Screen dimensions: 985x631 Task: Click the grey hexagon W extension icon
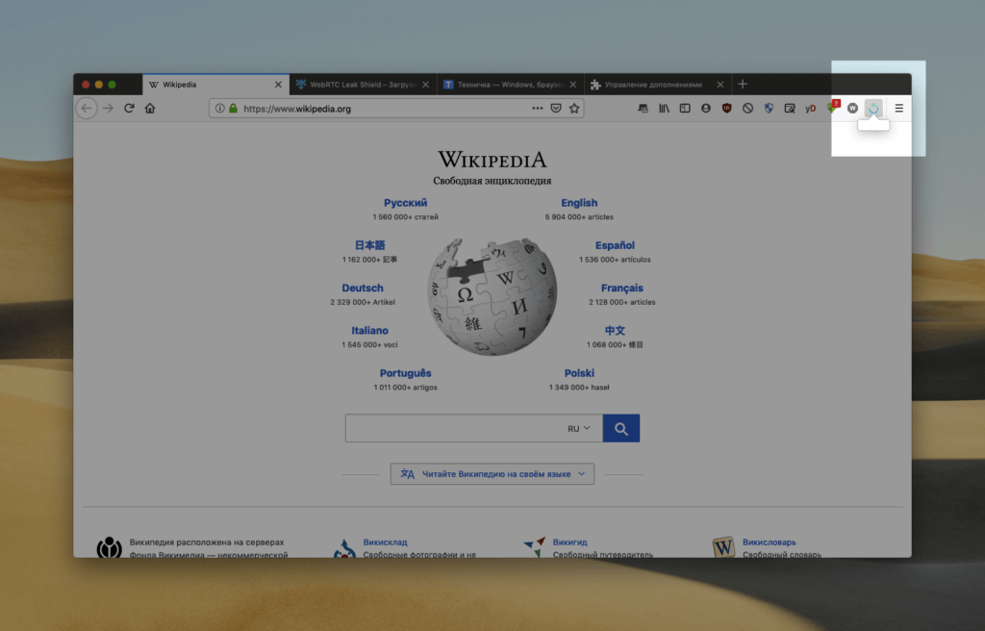click(x=852, y=108)
